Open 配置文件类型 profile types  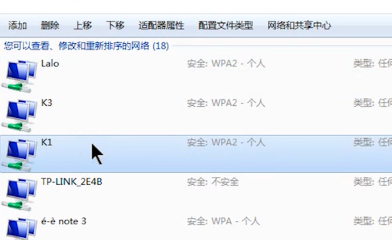click(226, 25)
